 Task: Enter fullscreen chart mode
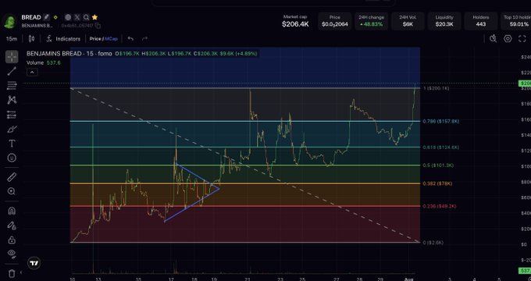point(522,39)
